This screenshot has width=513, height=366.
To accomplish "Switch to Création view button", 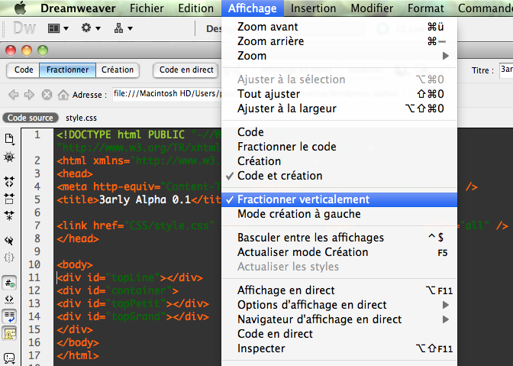I will (118, 70).
